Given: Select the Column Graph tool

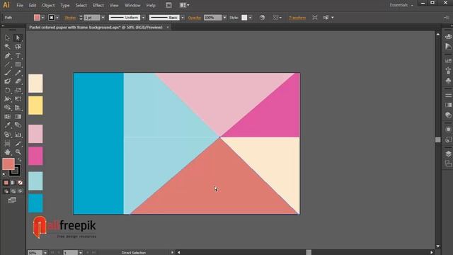Looking at the screenshot, I should pos(18,135).
